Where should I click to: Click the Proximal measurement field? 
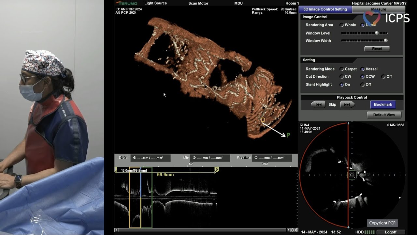pyautogui.click(x=272, y=158)
